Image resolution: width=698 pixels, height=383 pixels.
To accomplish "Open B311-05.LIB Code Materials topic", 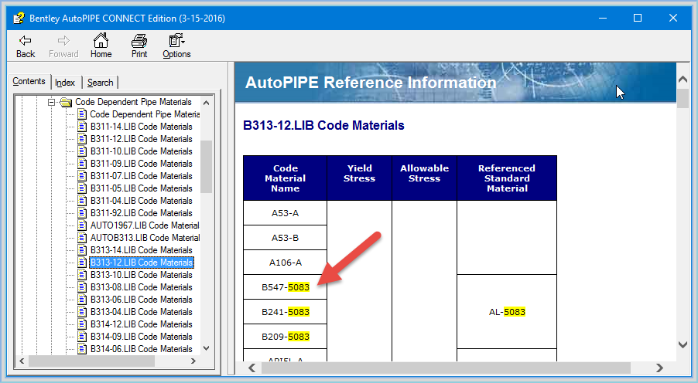I will (x=141, y=188).
